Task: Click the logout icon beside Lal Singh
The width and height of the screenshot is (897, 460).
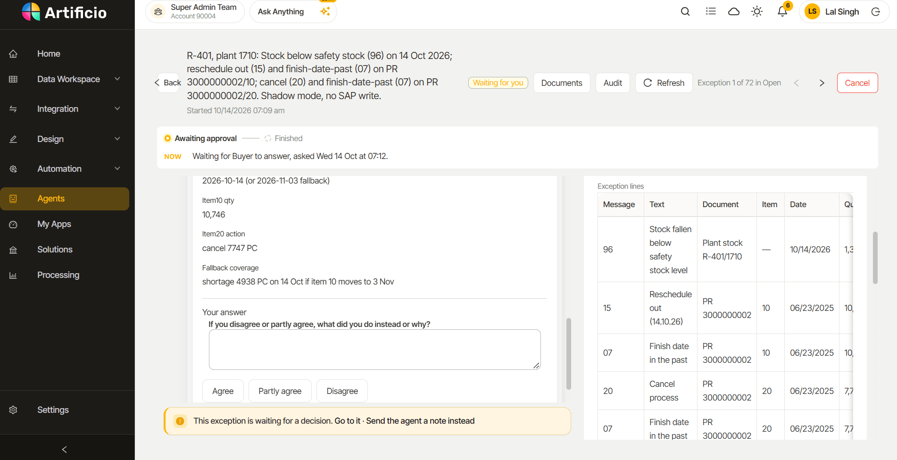Action: (x=876, y=12)
